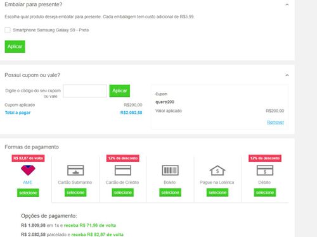Click the Pague na Lotérica house icon
Image resolution: width=317 pixels, height=237 pixels.
pos(217,171)
